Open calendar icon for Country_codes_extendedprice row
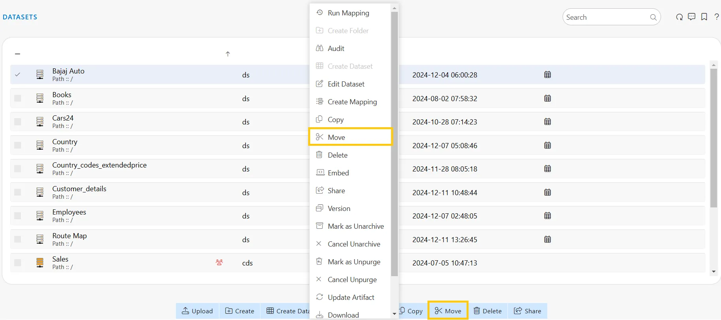Image resolution: width=721 pixels, height=320 pixels. pos(548,169)
